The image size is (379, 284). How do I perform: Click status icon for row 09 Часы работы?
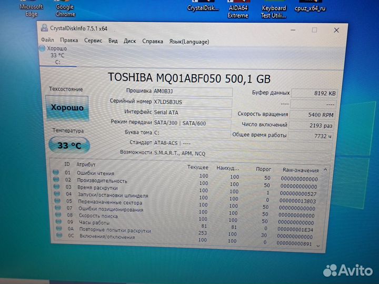click(59, 221)
